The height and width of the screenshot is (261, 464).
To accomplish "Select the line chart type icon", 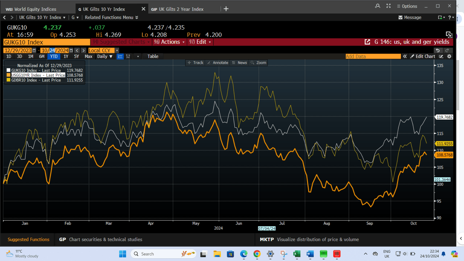I will [x=120, y=56].
